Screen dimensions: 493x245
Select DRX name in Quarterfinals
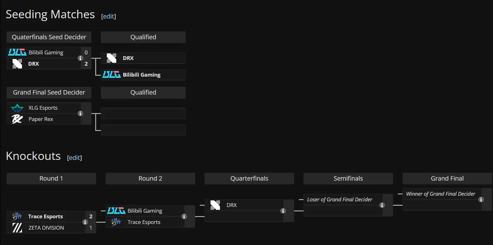point(232,205)
